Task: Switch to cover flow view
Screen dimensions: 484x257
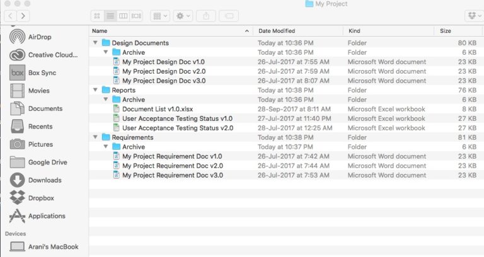Action: click(136, 16)
